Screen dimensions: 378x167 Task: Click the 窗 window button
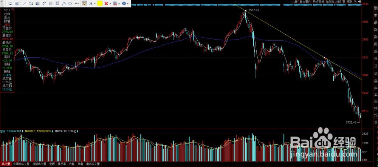344,2
